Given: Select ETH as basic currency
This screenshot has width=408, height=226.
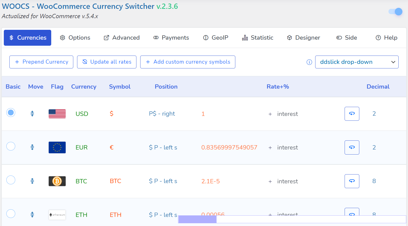Looking at the screenshot, I should coord(11,214).
